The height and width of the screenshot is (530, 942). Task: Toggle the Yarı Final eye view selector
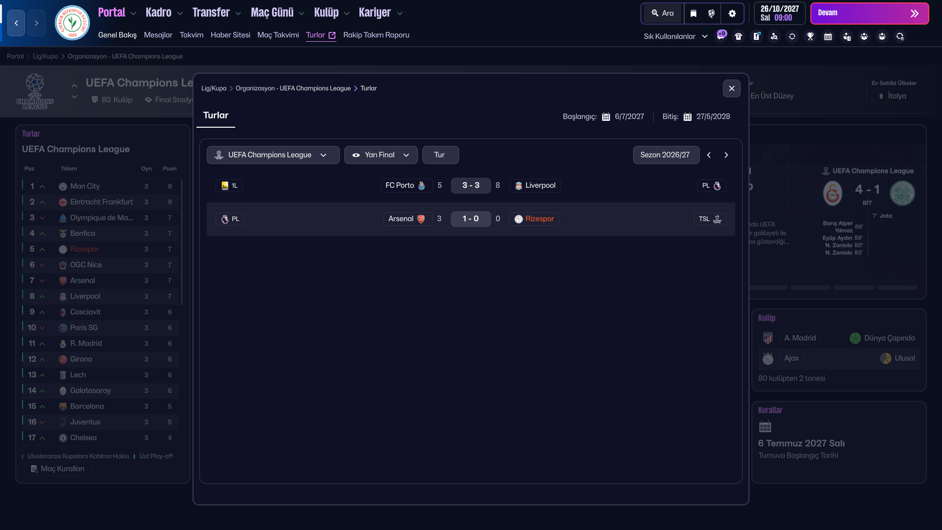(x=381, y=155)
